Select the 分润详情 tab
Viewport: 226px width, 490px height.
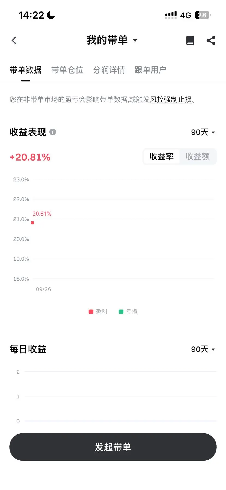(x=109, y=70)
